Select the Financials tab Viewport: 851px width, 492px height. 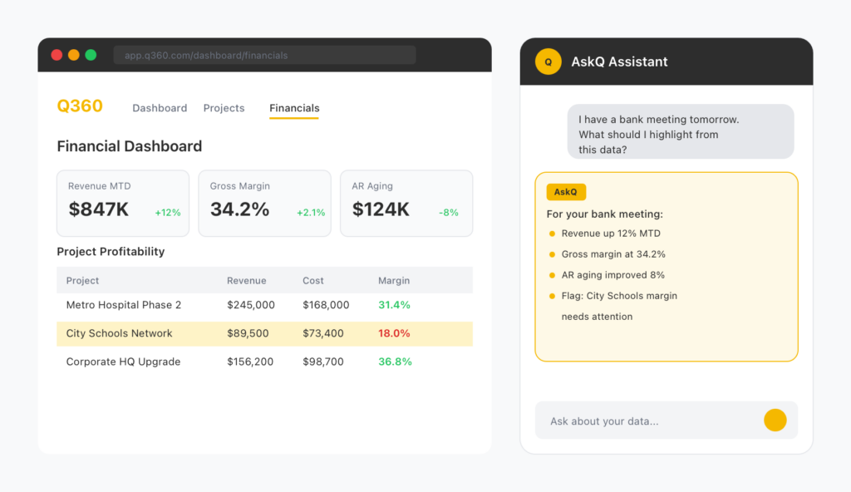294,108
